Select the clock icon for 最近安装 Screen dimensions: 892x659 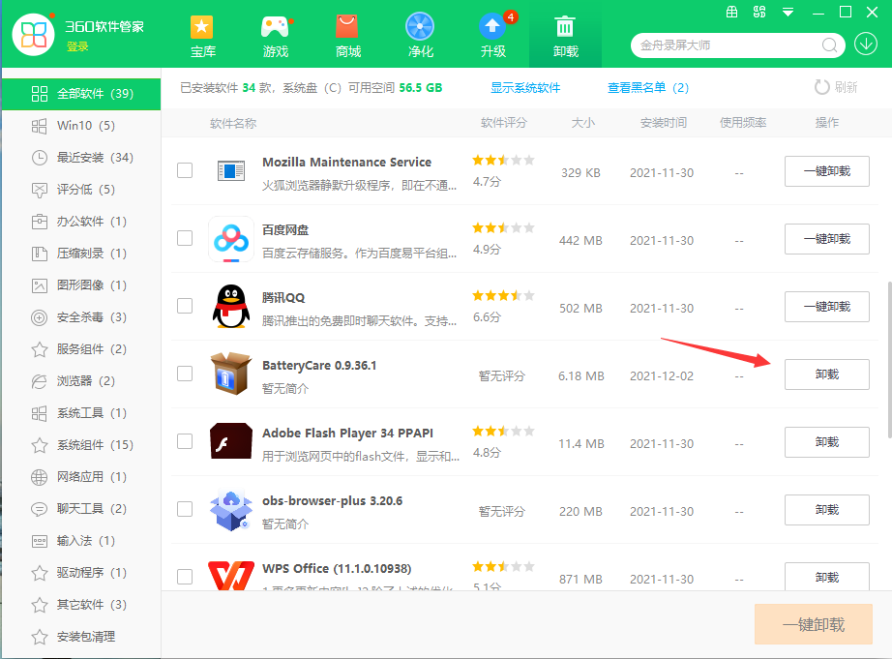(x=40, y=158)
